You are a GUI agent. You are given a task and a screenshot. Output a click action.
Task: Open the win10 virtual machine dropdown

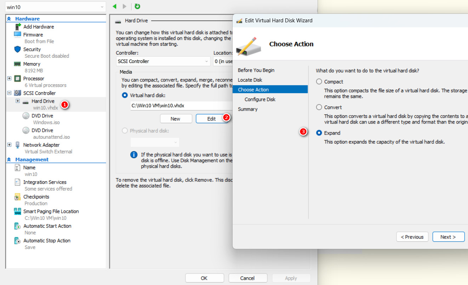tap(56, 7)
